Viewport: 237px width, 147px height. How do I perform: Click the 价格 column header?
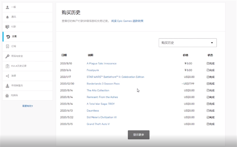186,55
